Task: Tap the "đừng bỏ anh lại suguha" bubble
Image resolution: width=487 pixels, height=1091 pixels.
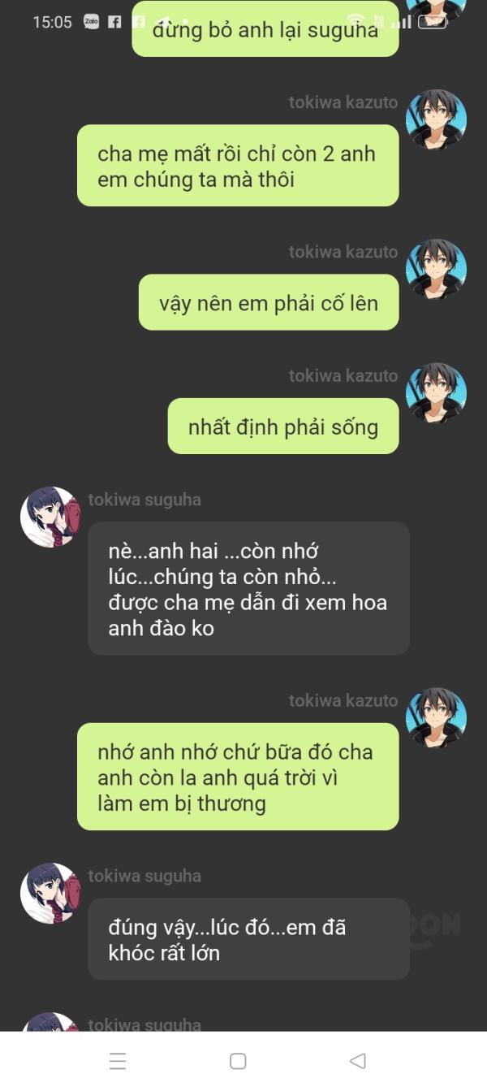Action: (265, 31)
